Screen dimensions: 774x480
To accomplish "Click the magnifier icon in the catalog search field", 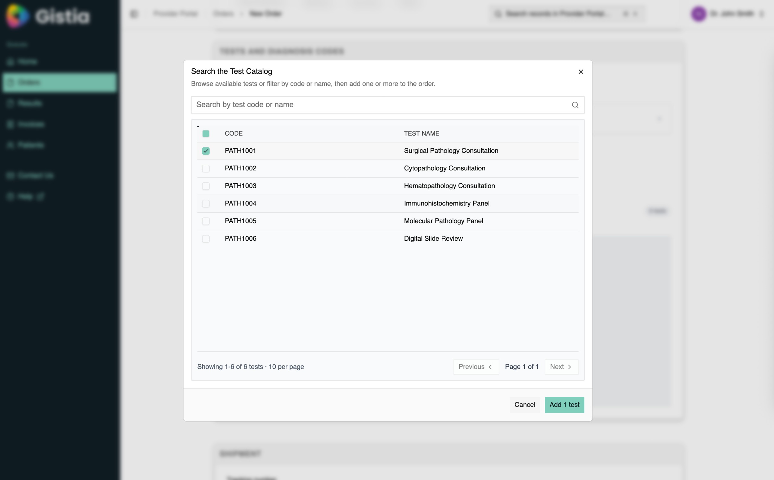I will click(575, 105).
